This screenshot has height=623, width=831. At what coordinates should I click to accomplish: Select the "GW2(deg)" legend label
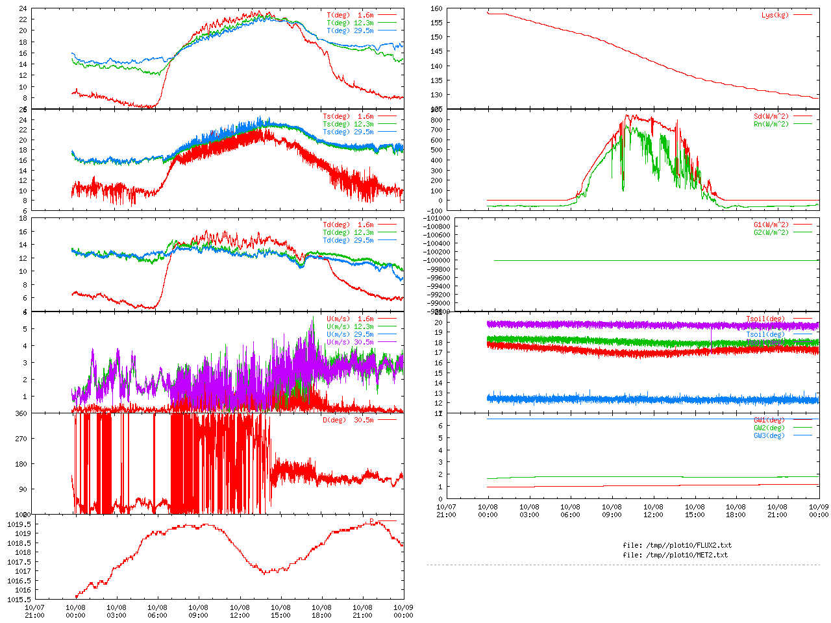click(x=769, y=428)
